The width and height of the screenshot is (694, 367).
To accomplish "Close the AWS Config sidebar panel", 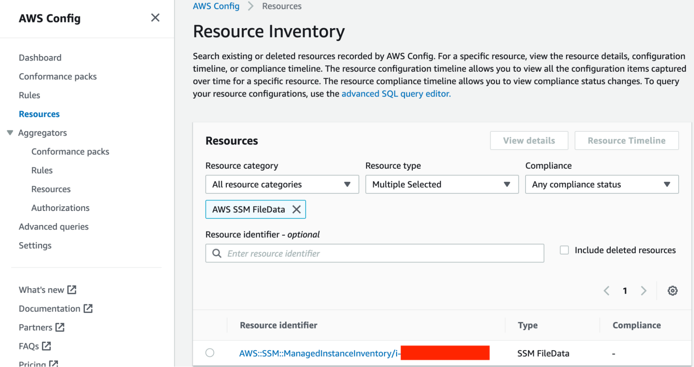I will [155, 18].
